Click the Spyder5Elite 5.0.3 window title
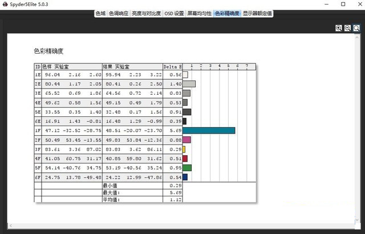 pos(29,4)
